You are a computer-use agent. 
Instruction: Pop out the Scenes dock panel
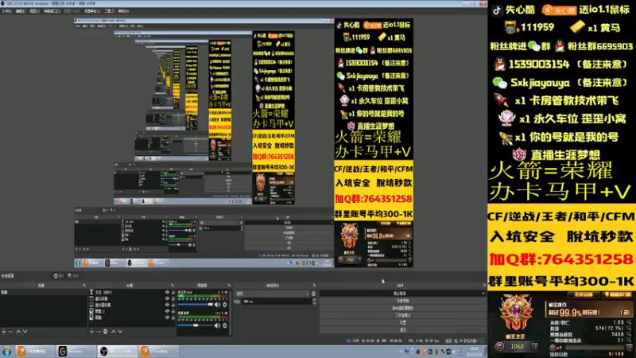point(84,286)
